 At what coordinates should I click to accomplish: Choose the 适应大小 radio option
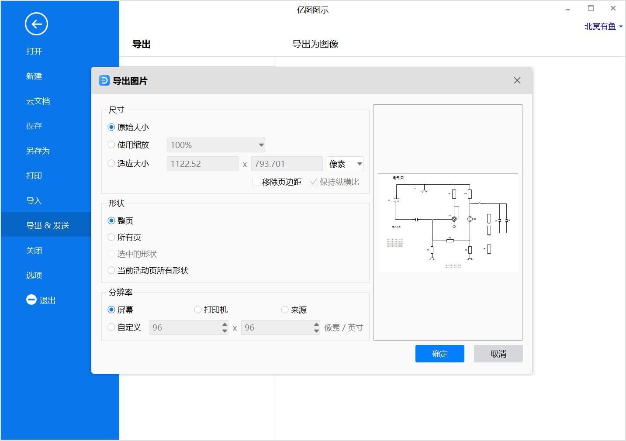pos(111,163)
